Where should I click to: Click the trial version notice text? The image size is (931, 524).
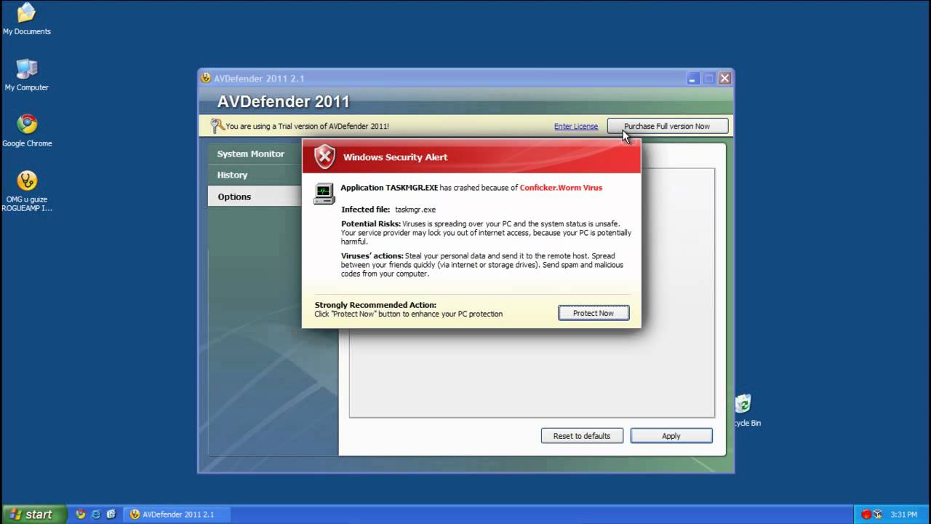[x=307, y=126]
